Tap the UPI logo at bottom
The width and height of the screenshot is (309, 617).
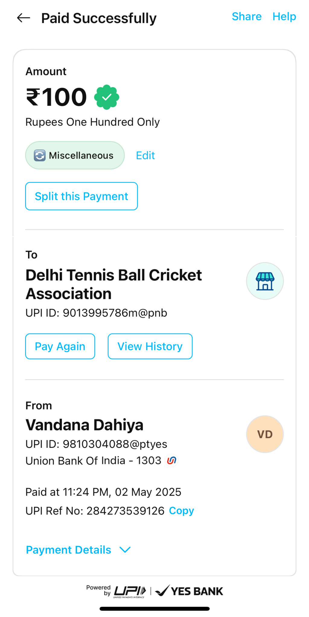[130, 591]
